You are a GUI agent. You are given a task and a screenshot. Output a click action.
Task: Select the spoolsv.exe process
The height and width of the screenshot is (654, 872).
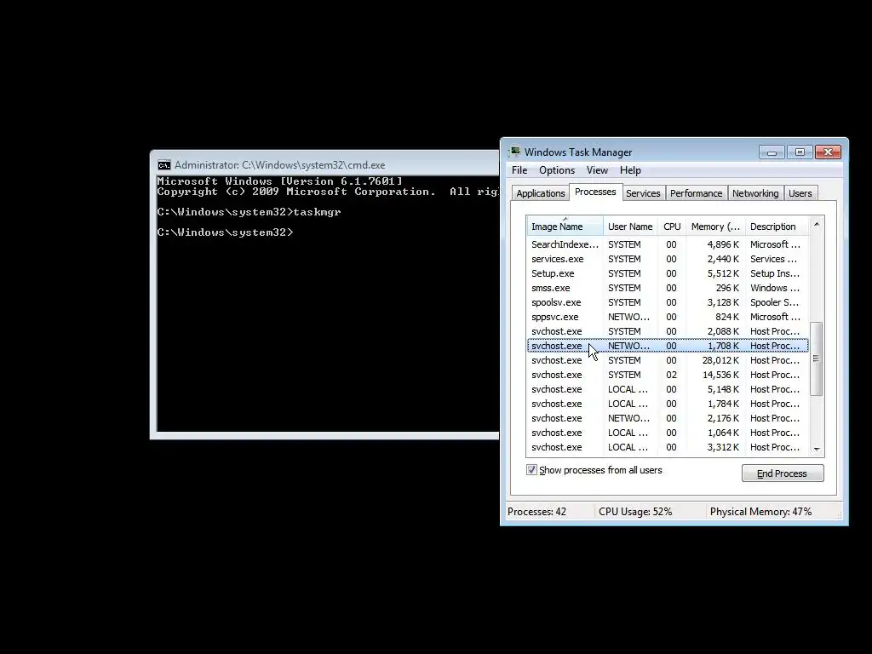668,302
